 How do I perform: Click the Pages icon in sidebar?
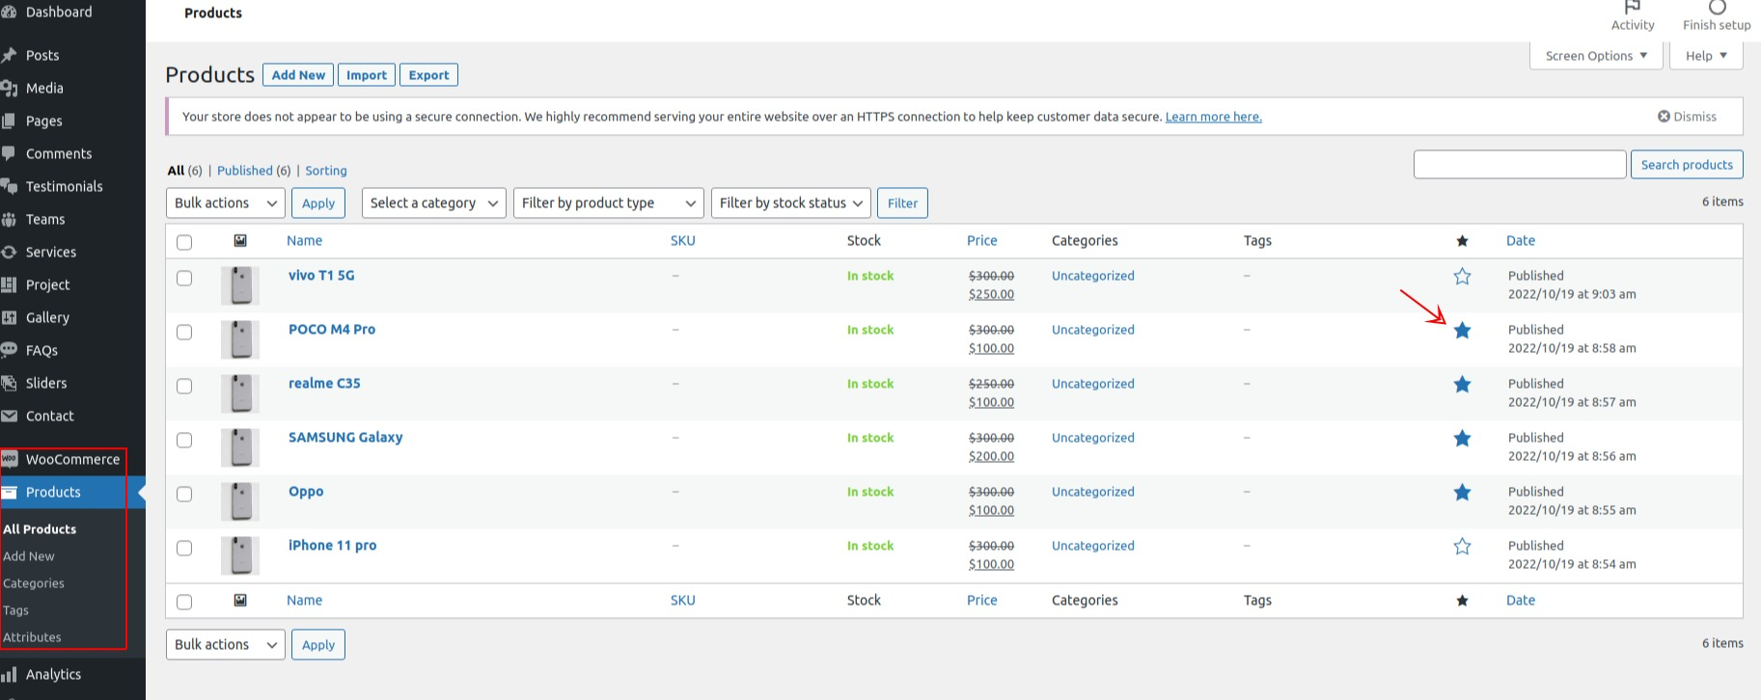point(9,121)
